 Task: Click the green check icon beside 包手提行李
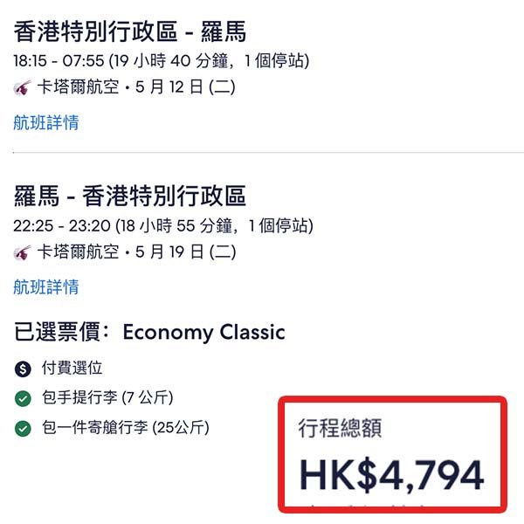click(x=23, y=398)
